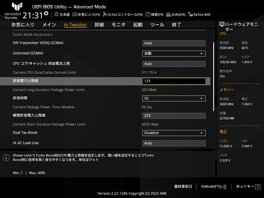Switch to the メイン tab
The width and height of the screenshot is (264, 198).
[49, 25]
